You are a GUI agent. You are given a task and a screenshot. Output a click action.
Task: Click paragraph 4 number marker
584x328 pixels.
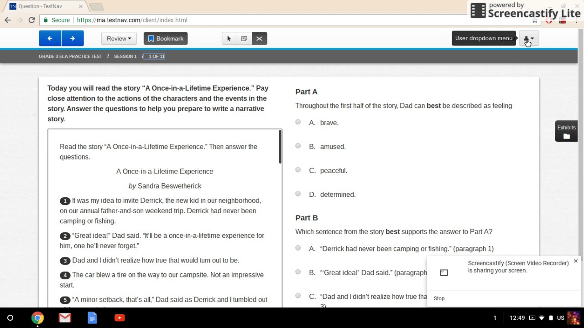coord(65,275)
